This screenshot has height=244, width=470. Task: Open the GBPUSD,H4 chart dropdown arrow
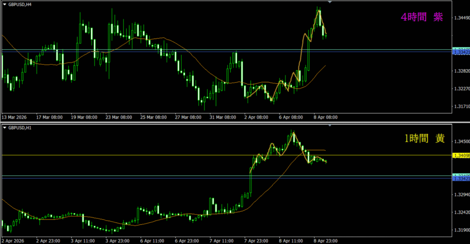[x=5, y=5]
